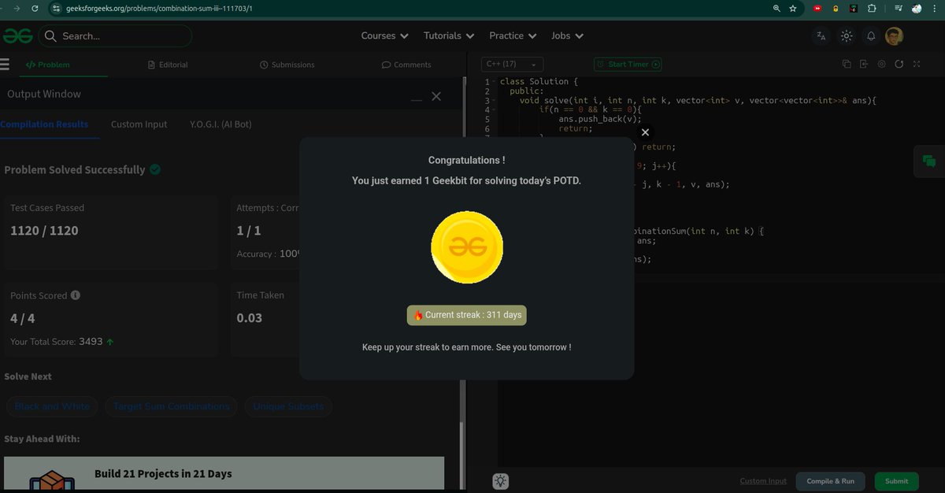Close the Congratulations popup
Screen dimensions: 945x493
(x=645, y=133)
